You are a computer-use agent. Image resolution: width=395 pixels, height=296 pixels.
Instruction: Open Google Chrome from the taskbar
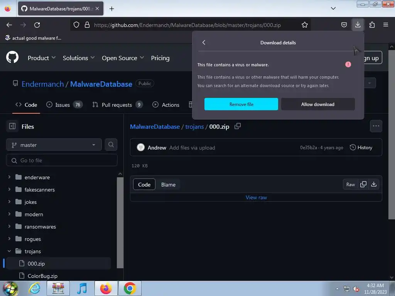click(x=130, y=288)
